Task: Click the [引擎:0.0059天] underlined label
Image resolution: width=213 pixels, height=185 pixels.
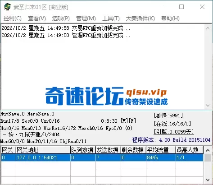Action: (174, 132)
